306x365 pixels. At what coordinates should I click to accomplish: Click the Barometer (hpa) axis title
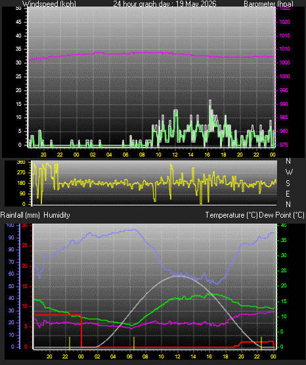click(x=269, y=4)
